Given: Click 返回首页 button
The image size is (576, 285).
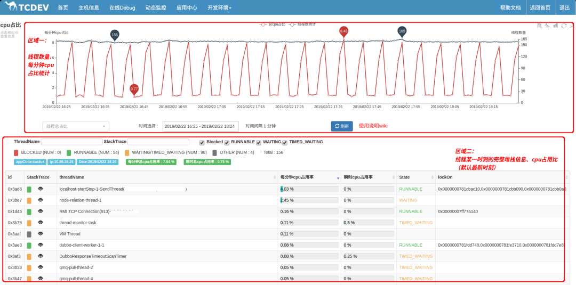Looking at the screenshot, I should 540,7.
